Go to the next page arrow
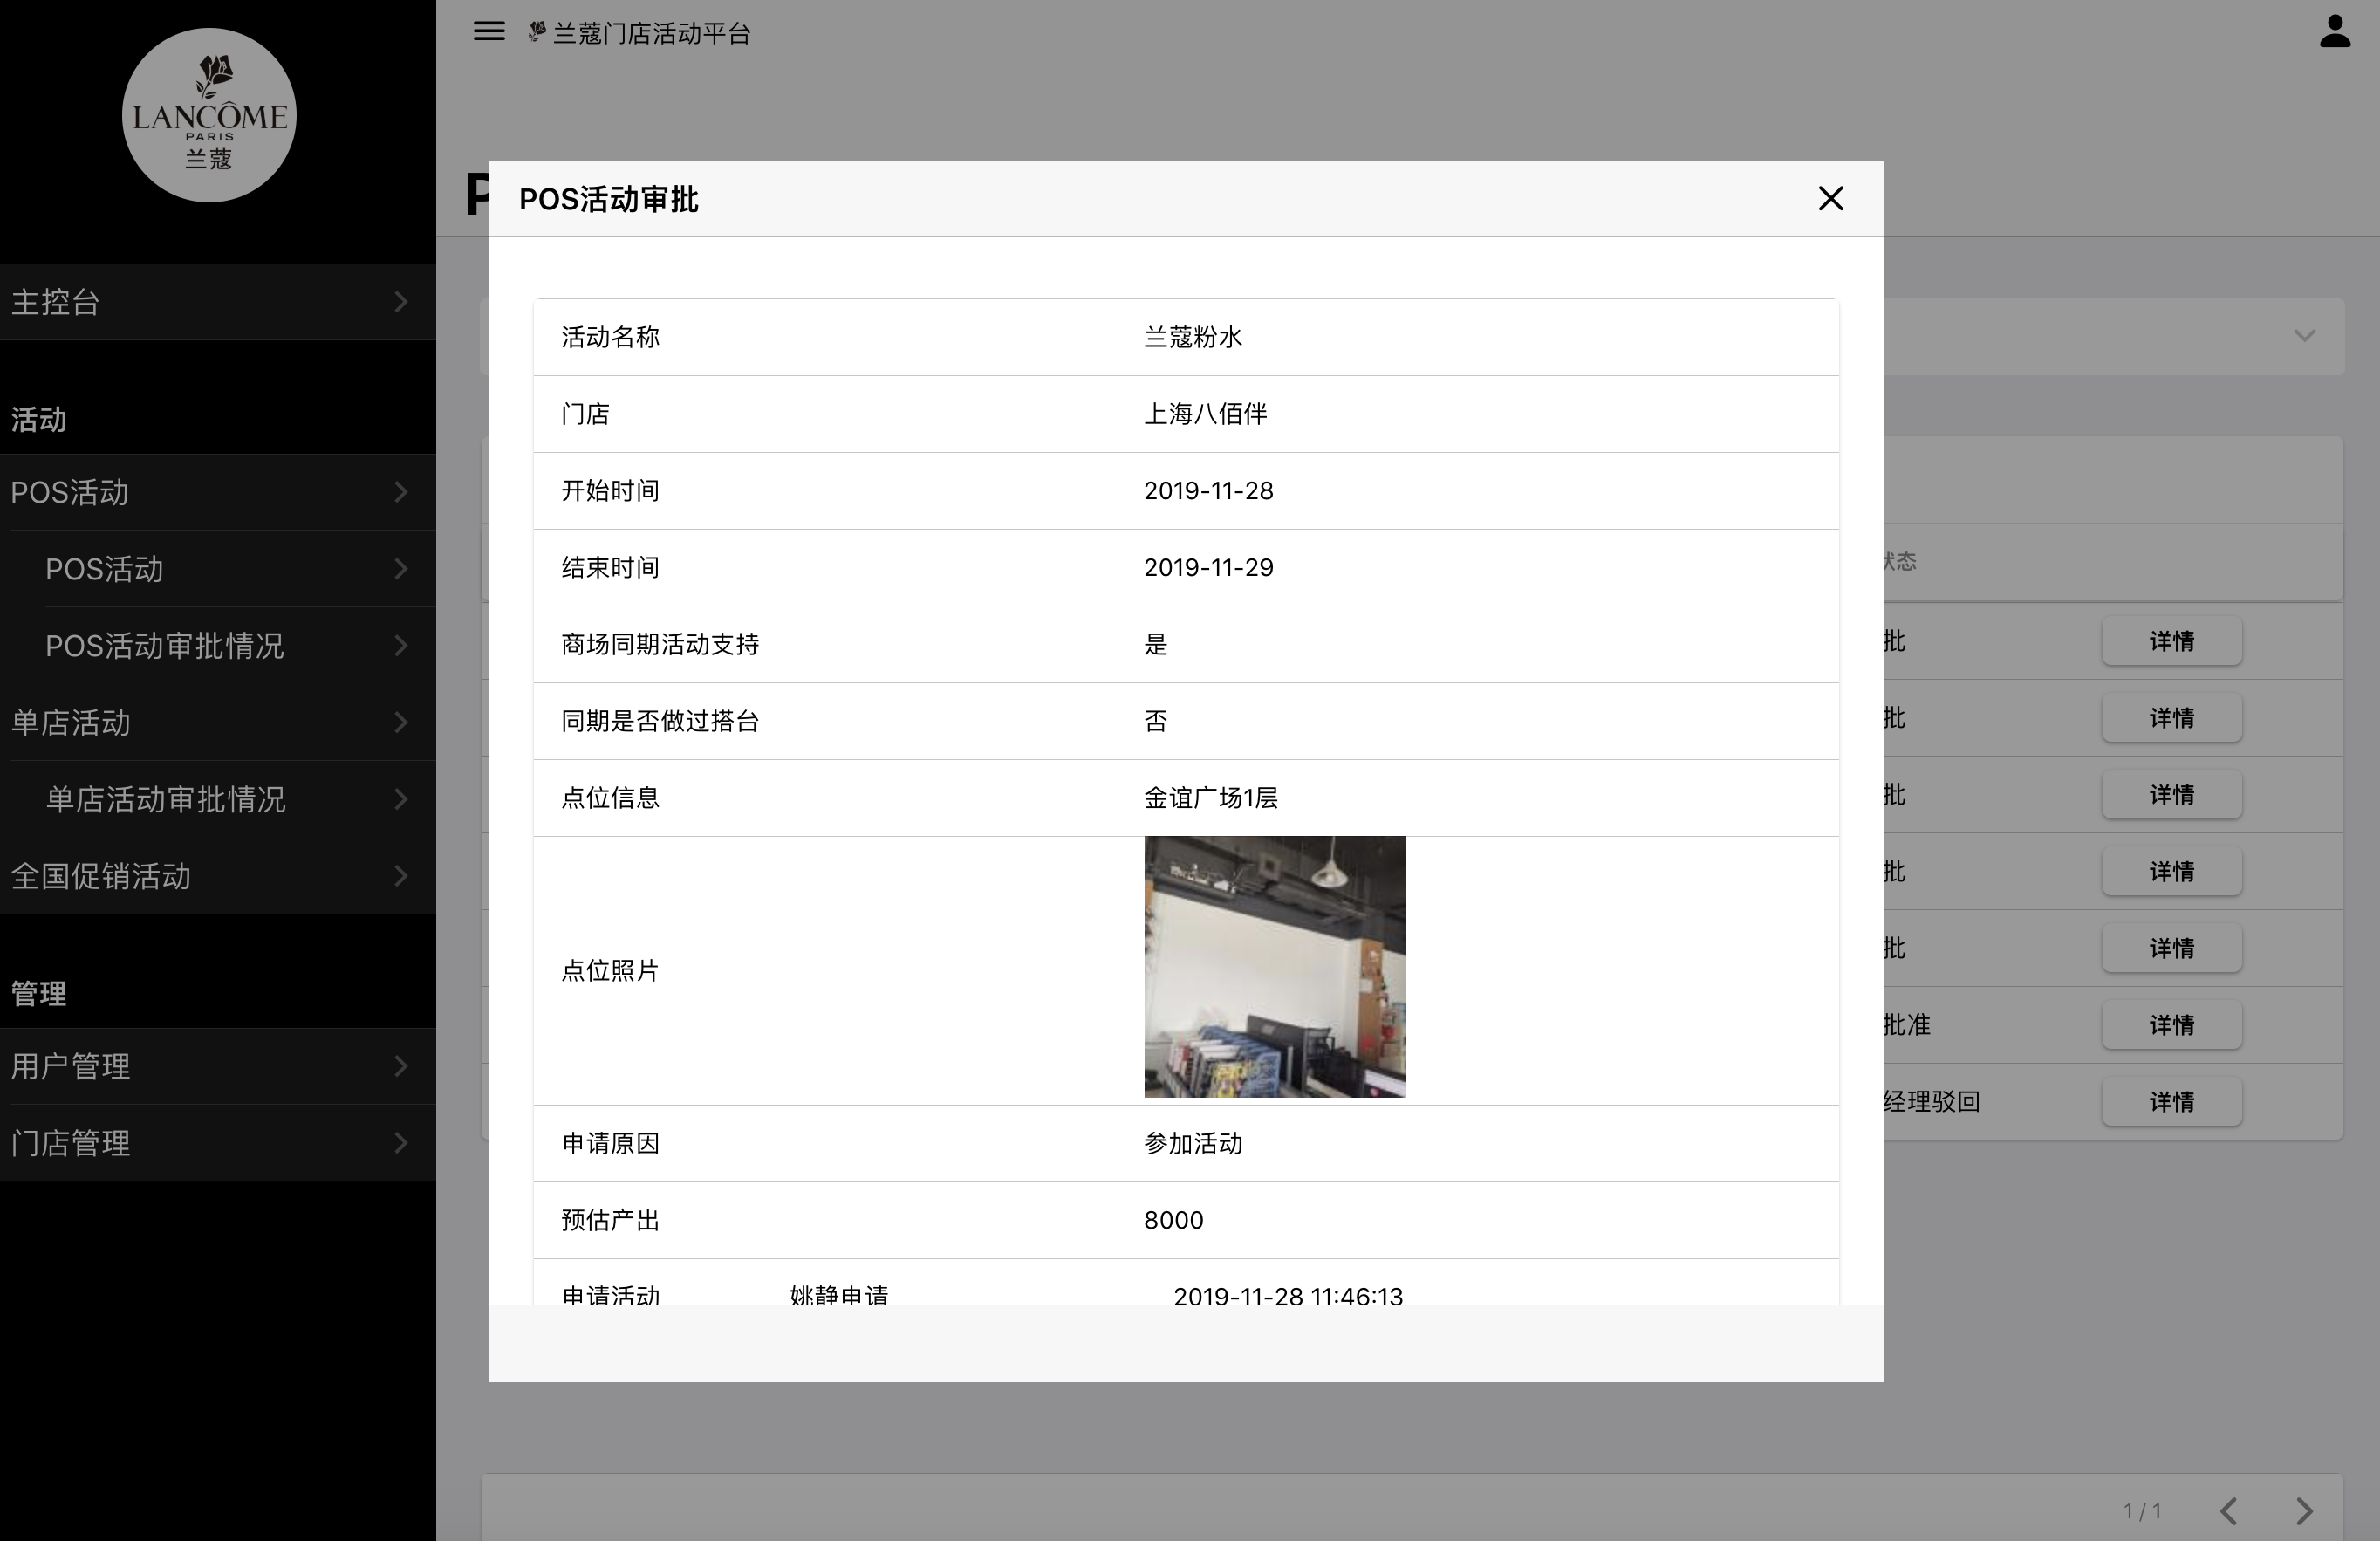 click(x=2304, y=1511)
